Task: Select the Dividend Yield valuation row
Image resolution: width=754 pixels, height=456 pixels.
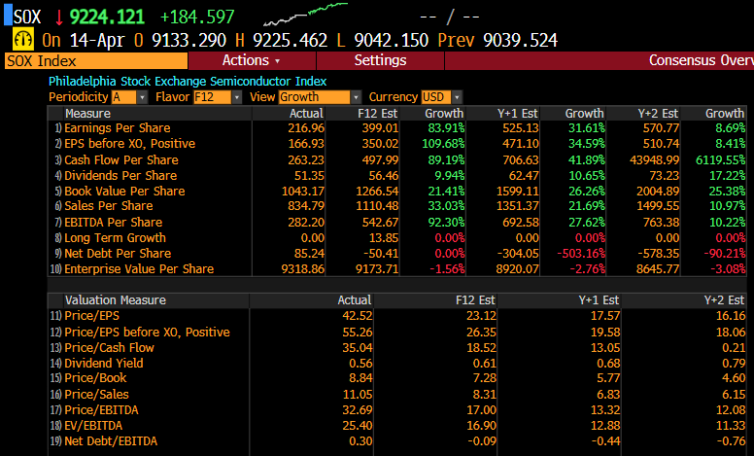Action: coord(103,363)
